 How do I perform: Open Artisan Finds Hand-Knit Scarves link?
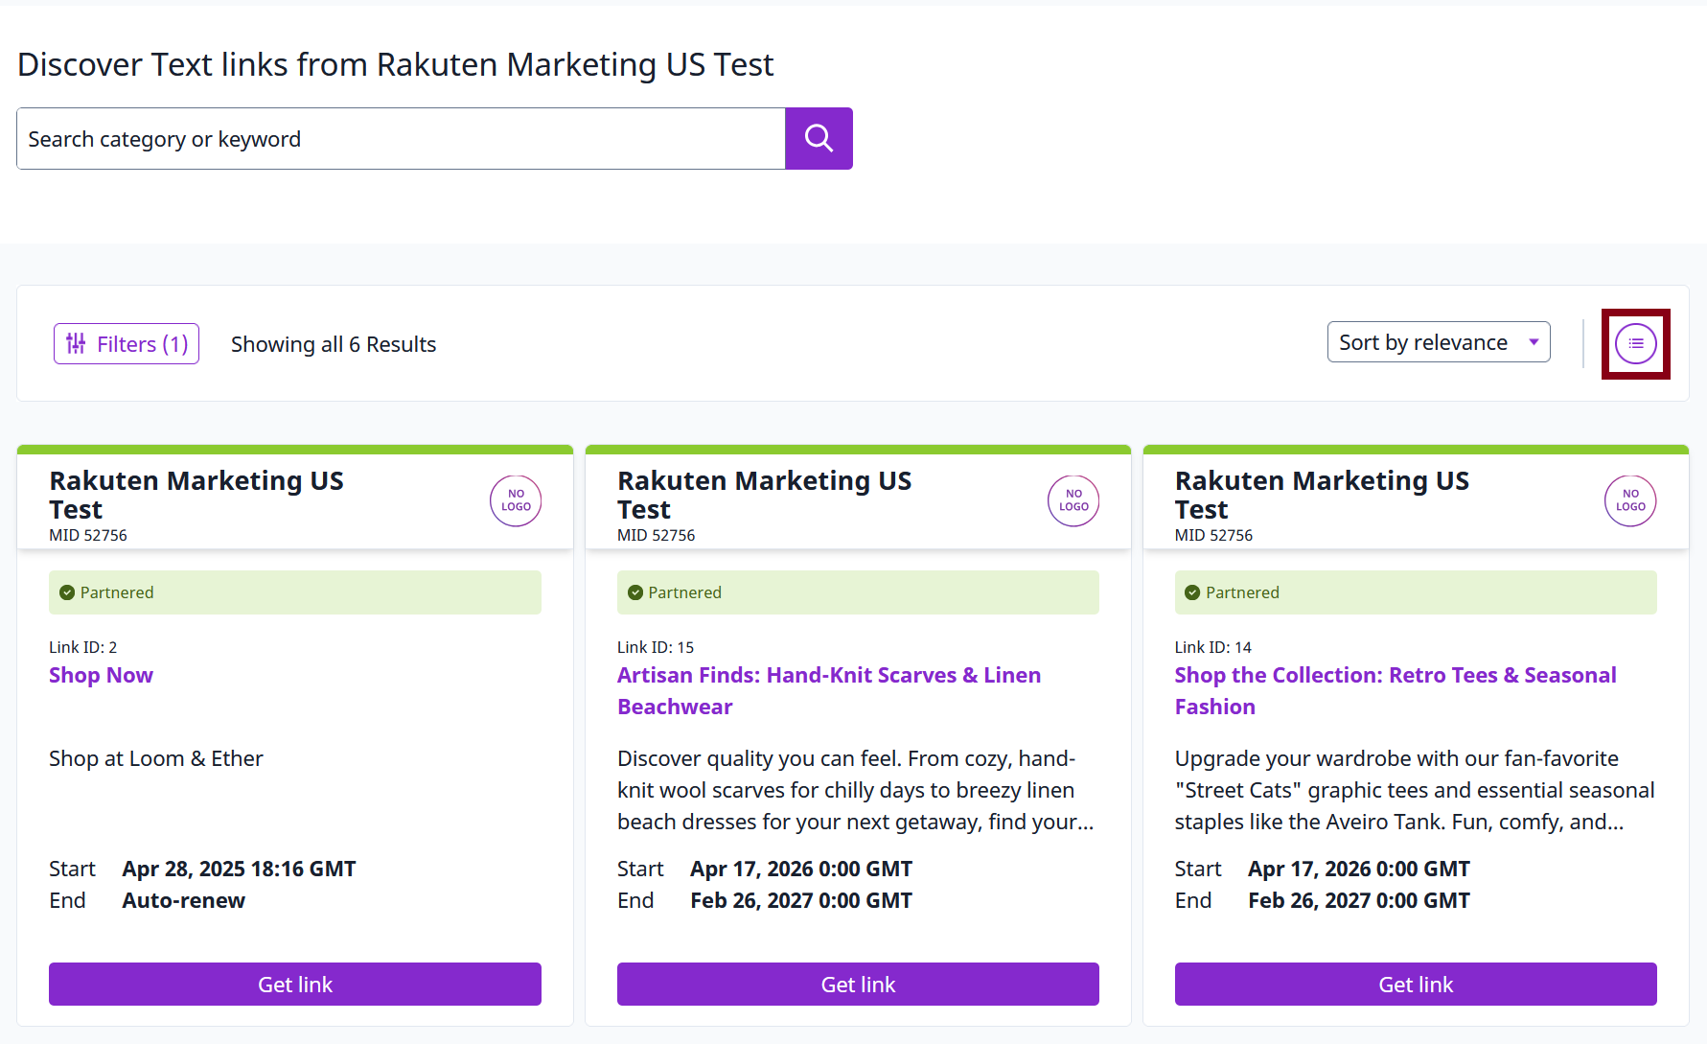point(829,690)
